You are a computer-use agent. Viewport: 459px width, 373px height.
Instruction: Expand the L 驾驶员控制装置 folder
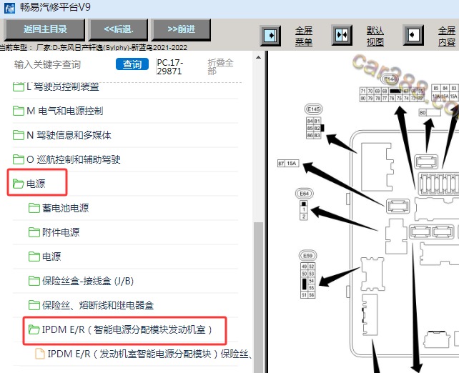click(x=63, y=86)
